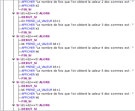Collapse the SI (d1+d2==3) ALORS block
Viewport: 135px width, 111px height.
point(14,14)
